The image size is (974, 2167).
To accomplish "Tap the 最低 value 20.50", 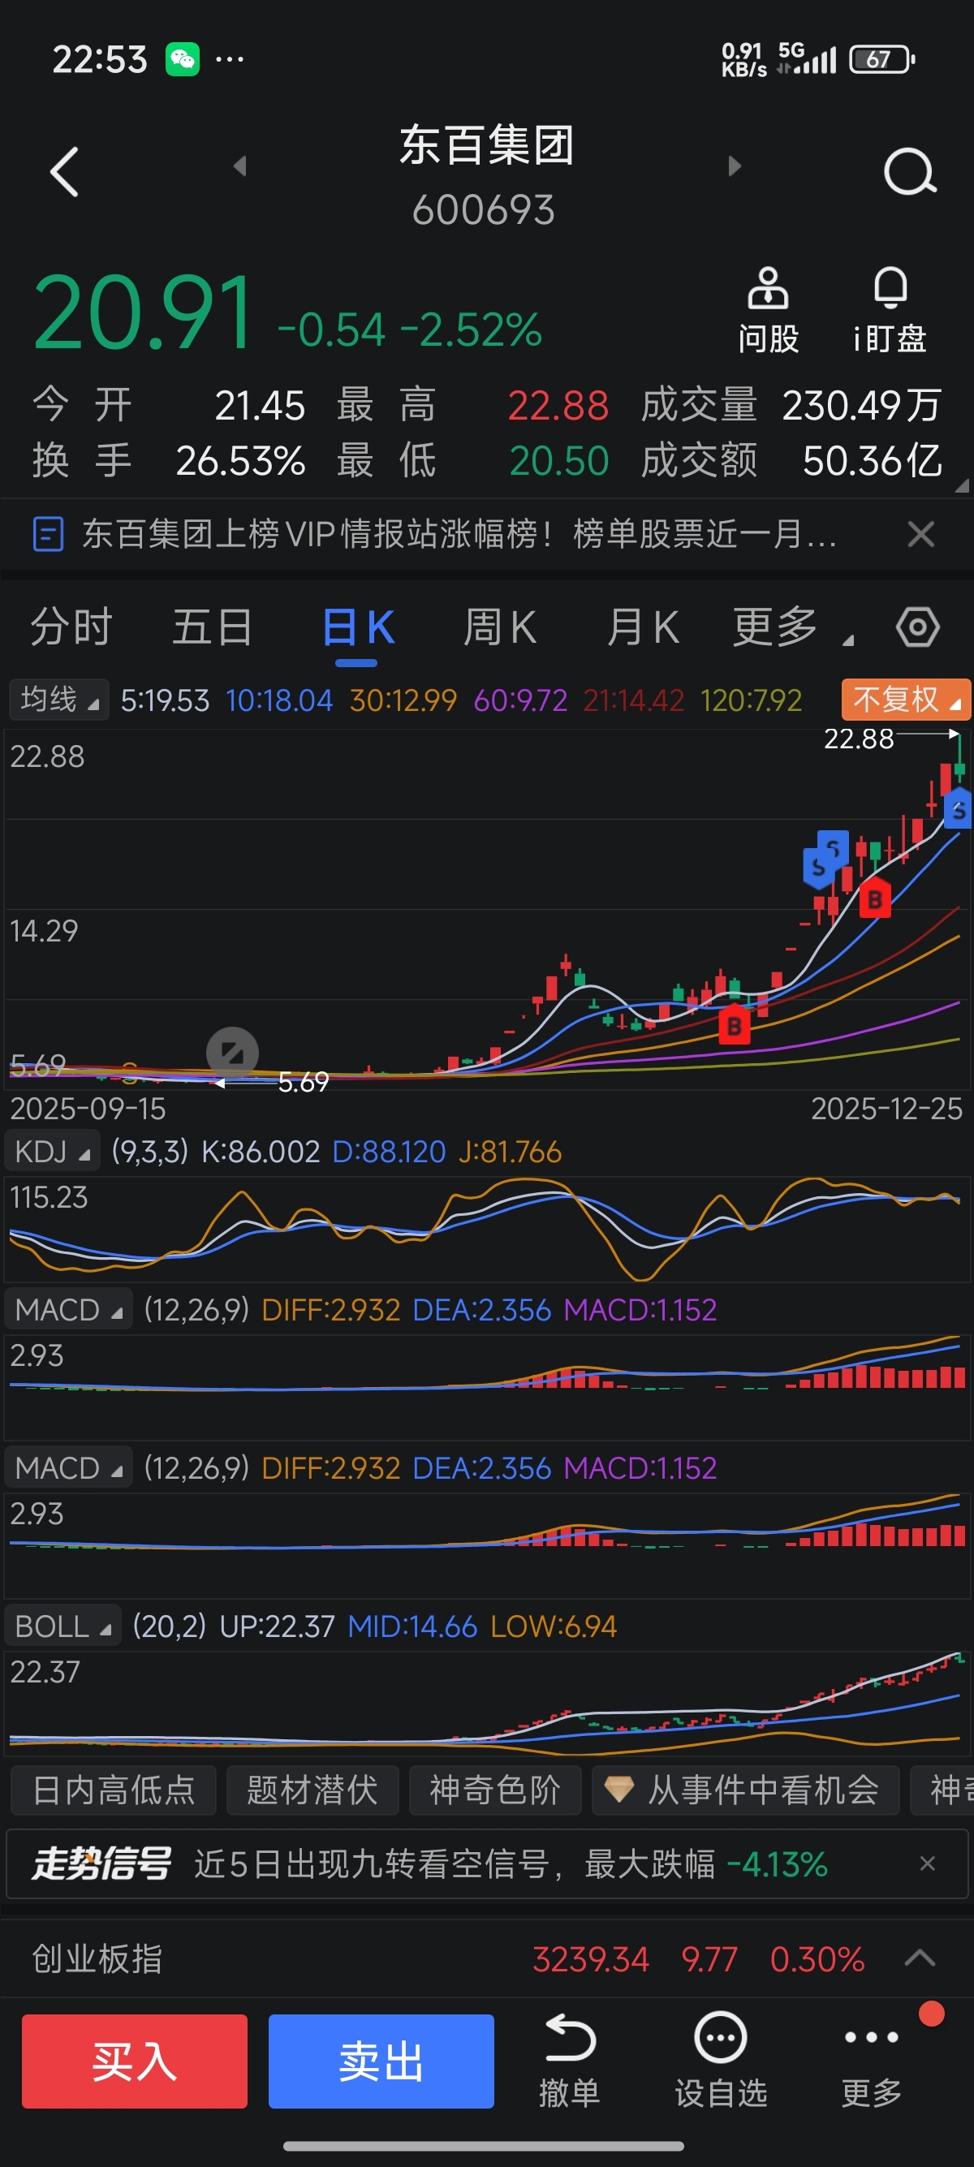I will pyautogui.click(x=558, y=461).
